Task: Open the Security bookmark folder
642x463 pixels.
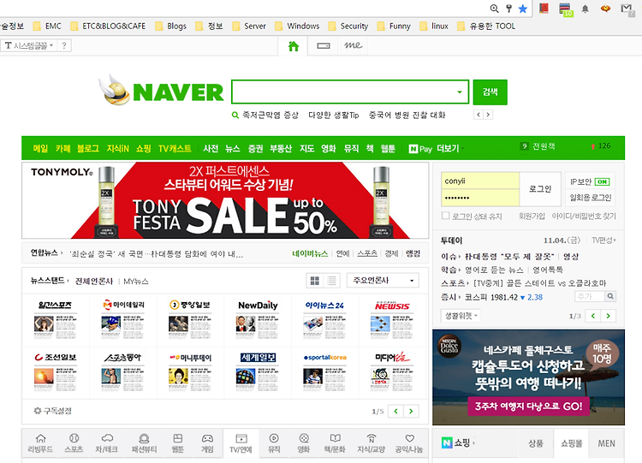Action: click(348, 27)
